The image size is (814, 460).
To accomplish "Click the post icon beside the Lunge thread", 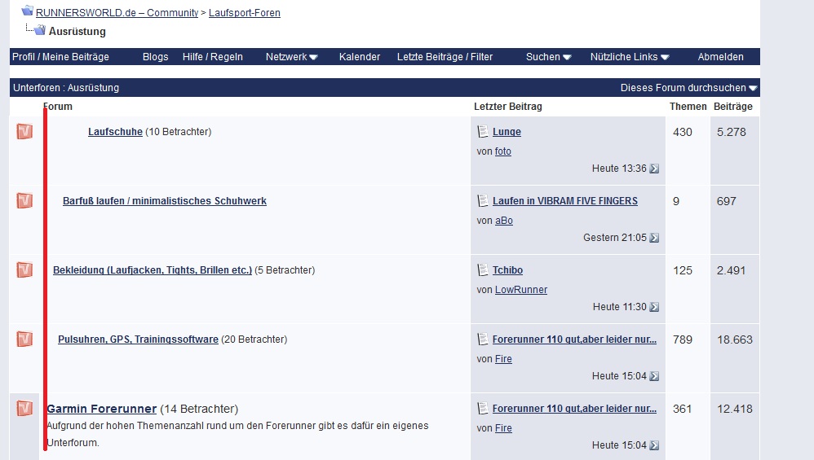I will [x=483, y=132].
